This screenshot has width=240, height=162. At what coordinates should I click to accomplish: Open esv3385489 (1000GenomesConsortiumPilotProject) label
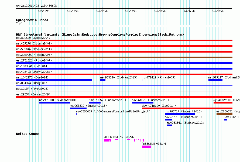tap(113, 111)
